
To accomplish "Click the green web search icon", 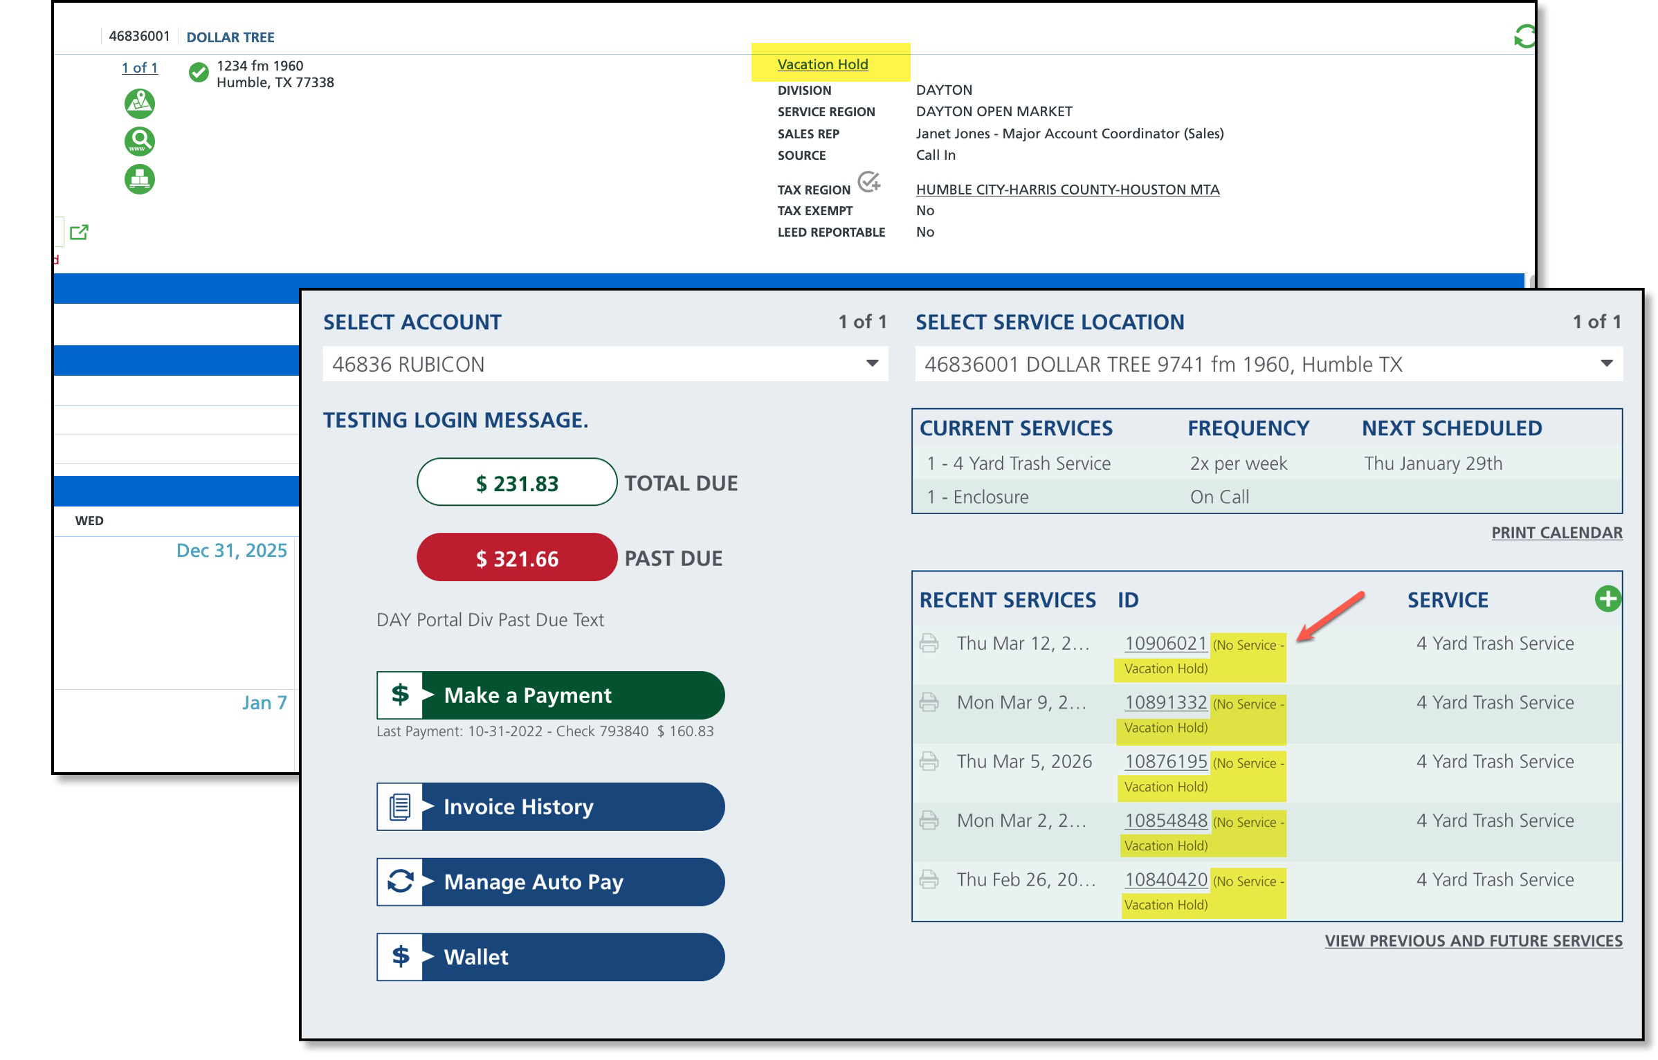I will (x=139, y=142).
